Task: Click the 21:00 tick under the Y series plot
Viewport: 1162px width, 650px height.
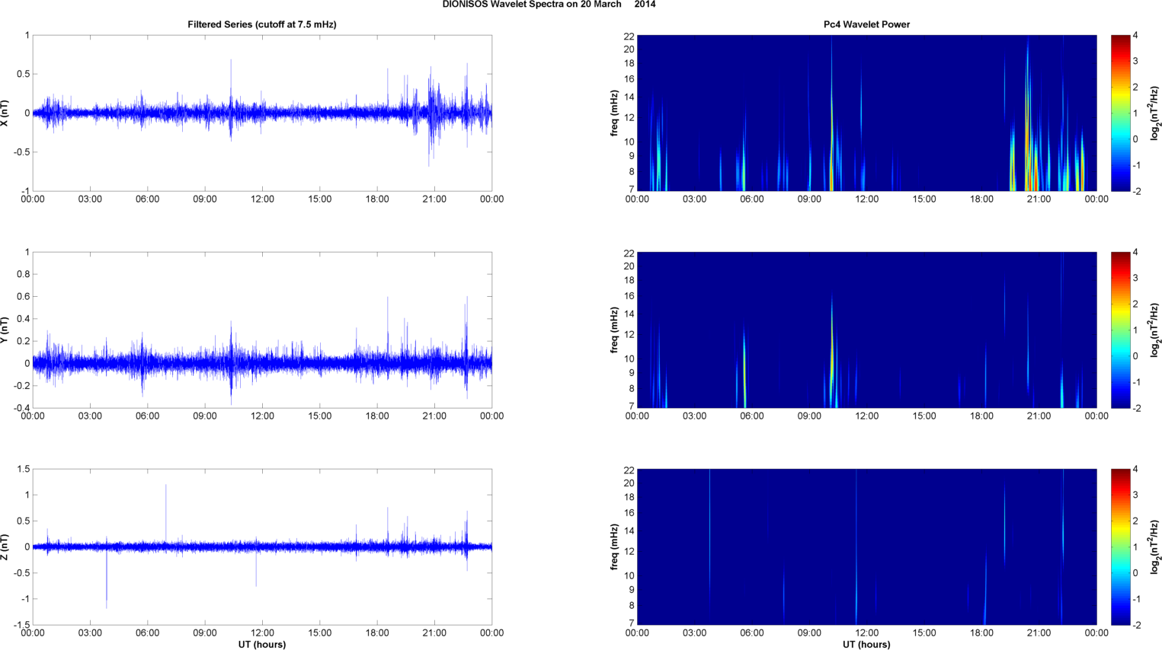Action: (434, 416)
